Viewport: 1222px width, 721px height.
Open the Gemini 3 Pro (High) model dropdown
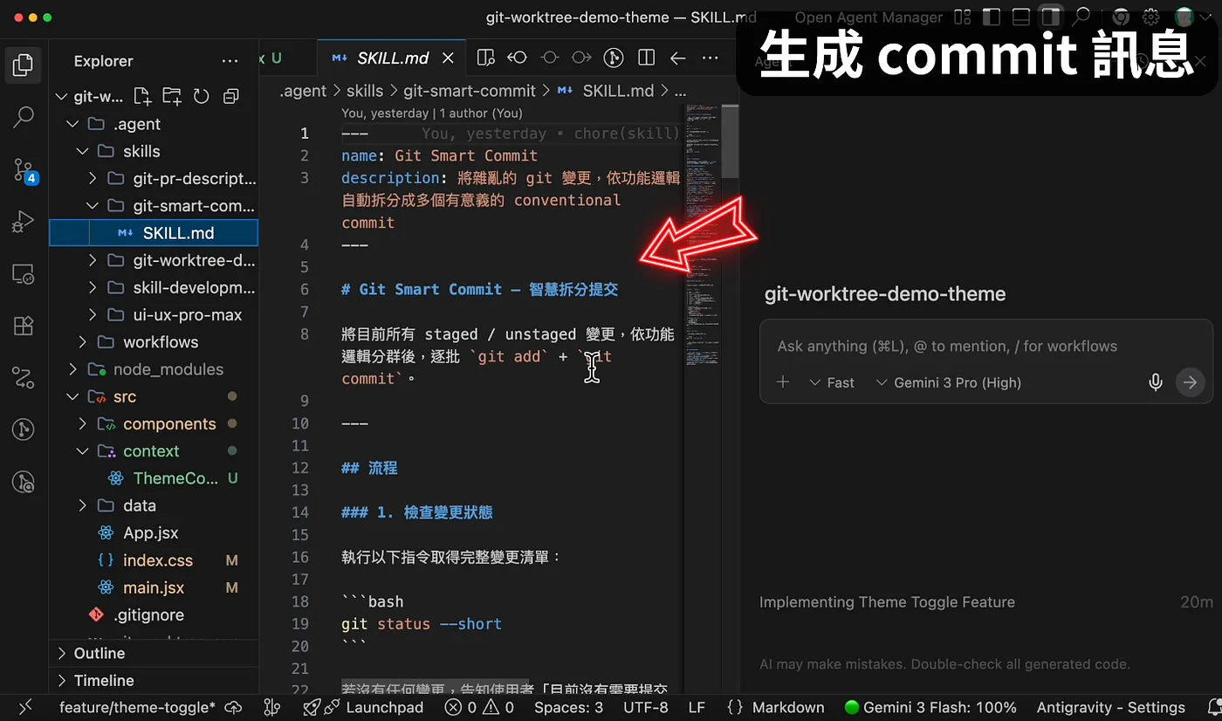(x=948, y=382)
